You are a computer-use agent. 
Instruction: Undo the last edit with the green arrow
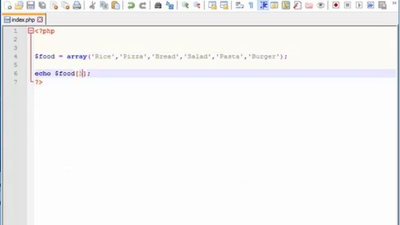click(x=131, y=5)
